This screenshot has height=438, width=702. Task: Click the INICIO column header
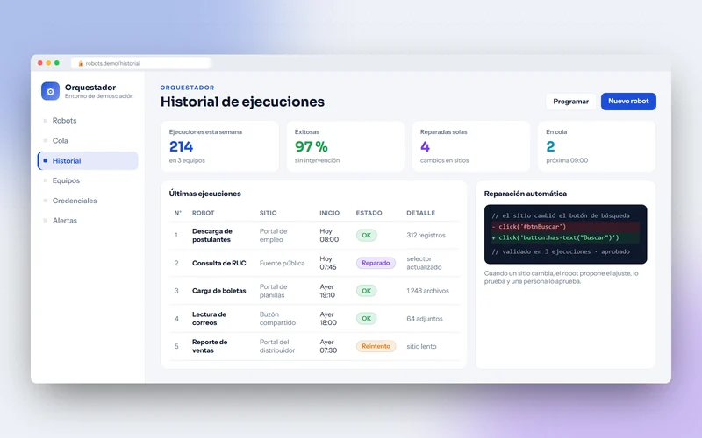click(330, 213)
